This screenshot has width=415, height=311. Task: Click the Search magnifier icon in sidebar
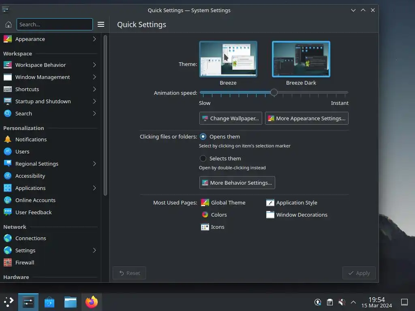(8, 113)
